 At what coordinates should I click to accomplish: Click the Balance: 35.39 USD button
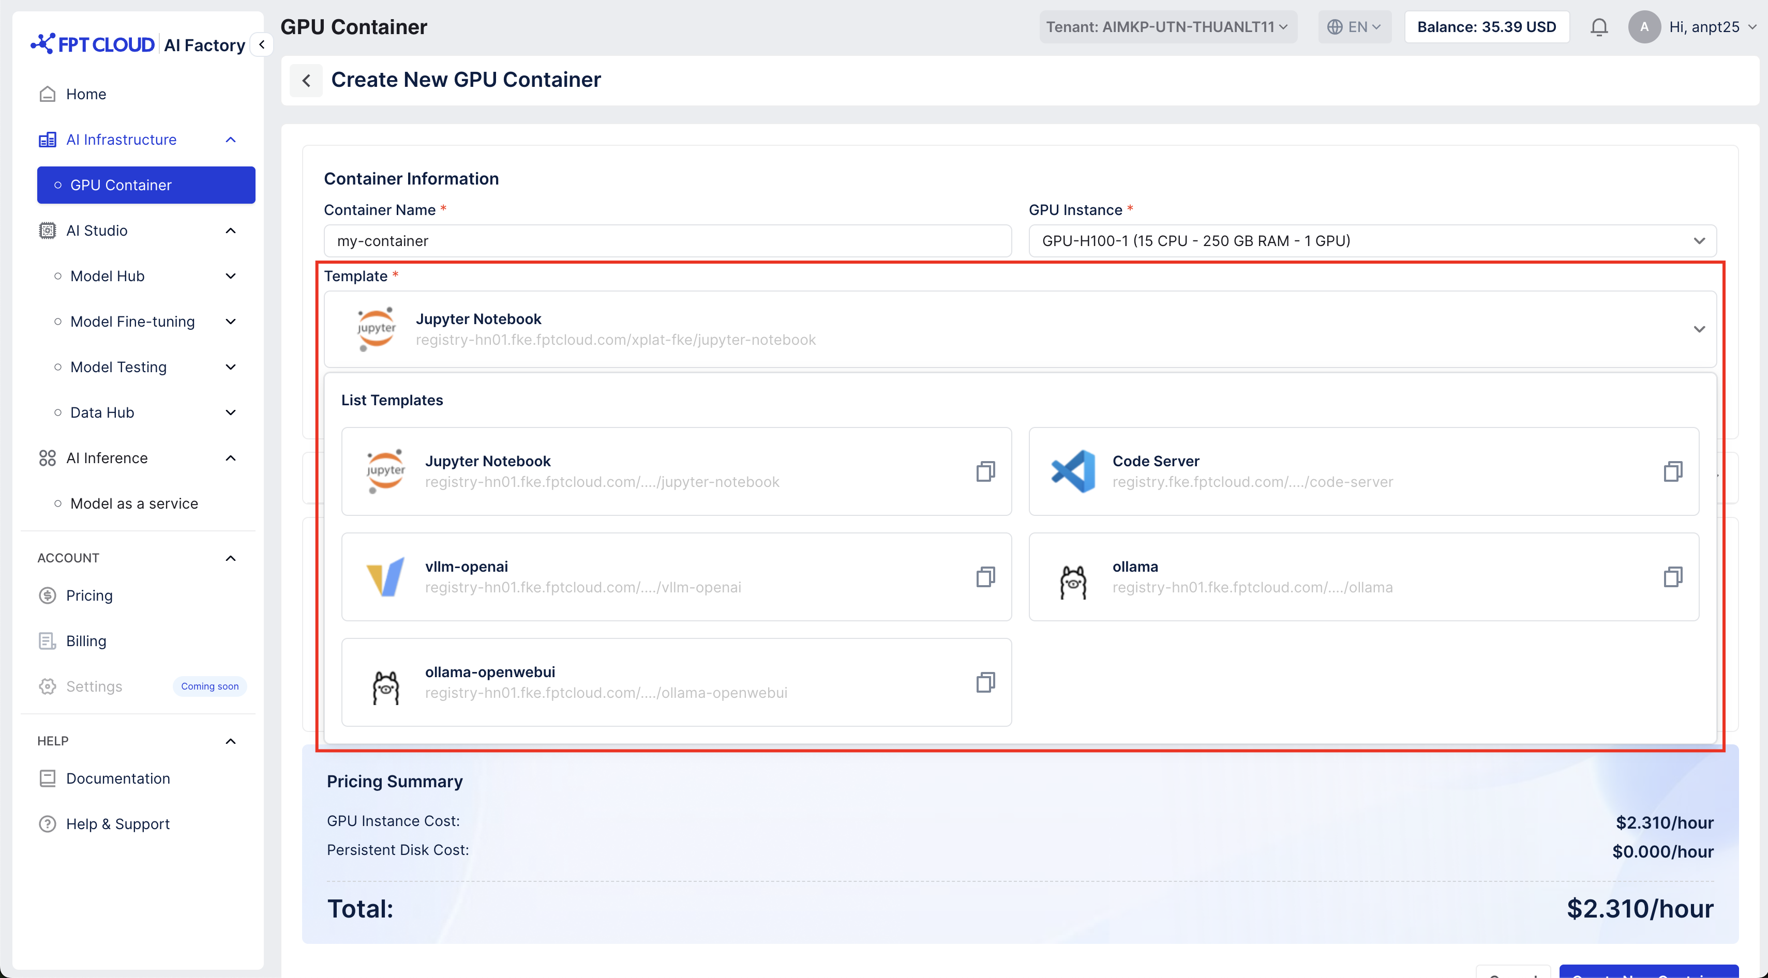coord(1487,27)
